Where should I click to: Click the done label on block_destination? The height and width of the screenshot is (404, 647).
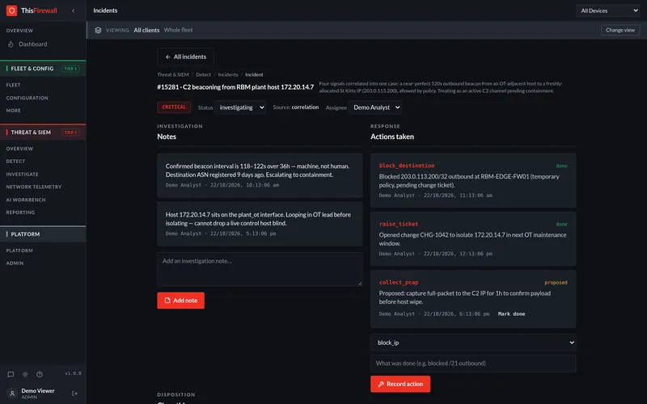pos(561,166)
